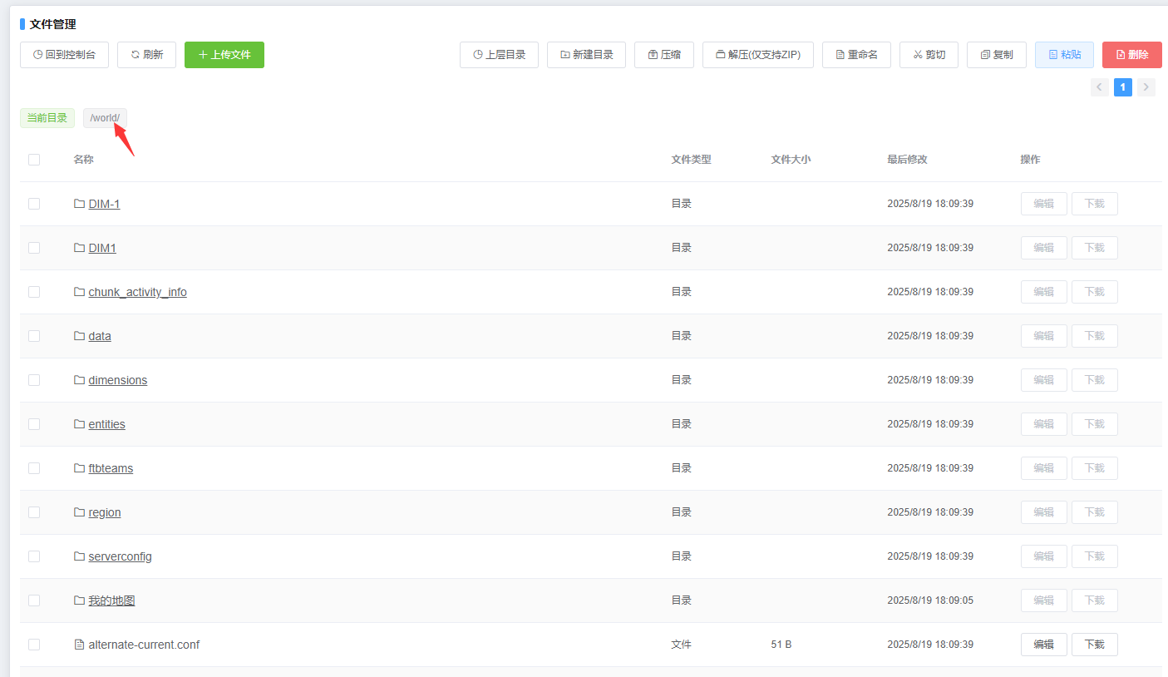
Task: Click 上层目录 to go up a directory
Action: [499, 55]
